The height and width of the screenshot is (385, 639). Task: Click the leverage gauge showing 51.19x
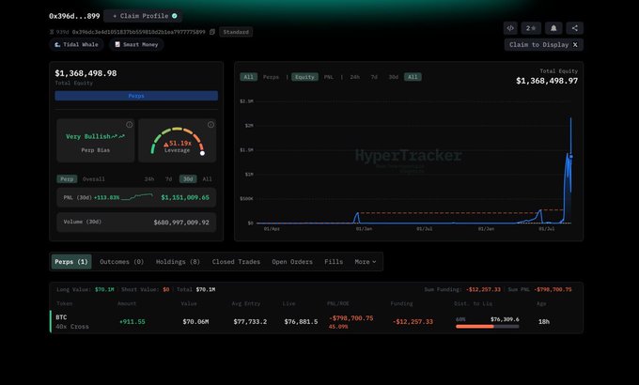(x=177, y=141)
